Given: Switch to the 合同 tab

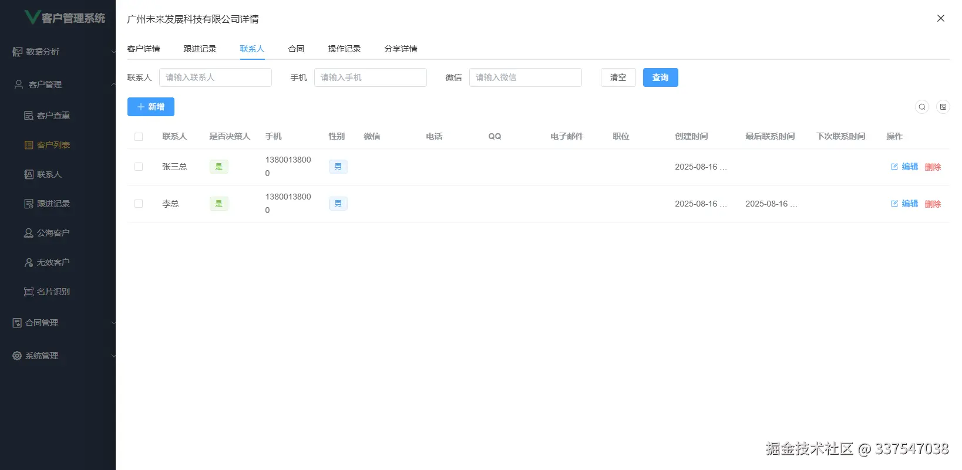Looking at the screenshot, I should tap(297, 49).
